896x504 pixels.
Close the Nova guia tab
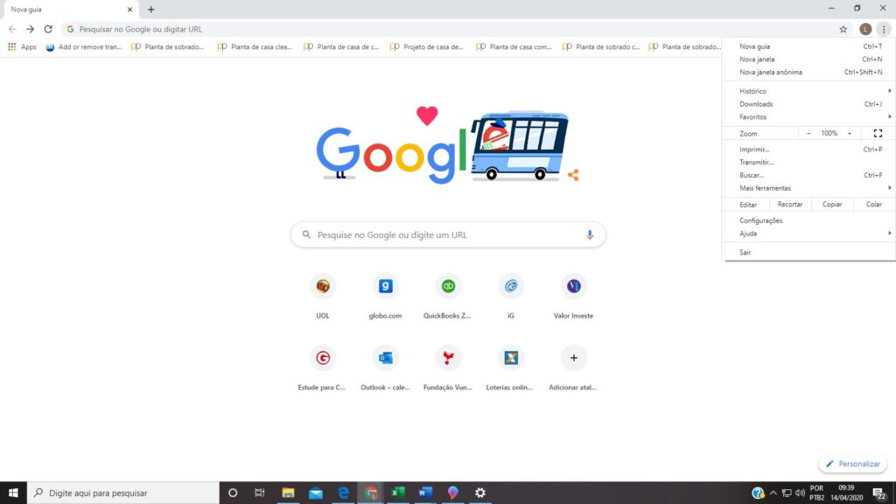[x=129, y=9]
